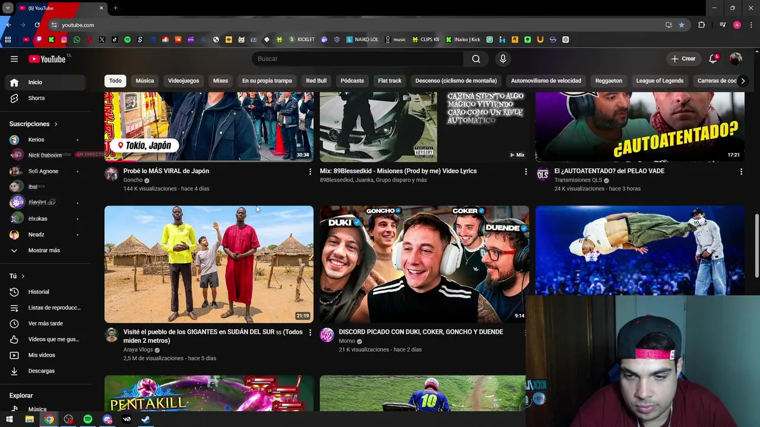Screen dimensions: 760x427
Task: Start voice search with the microphone
Action: click(x=503, y=59)
